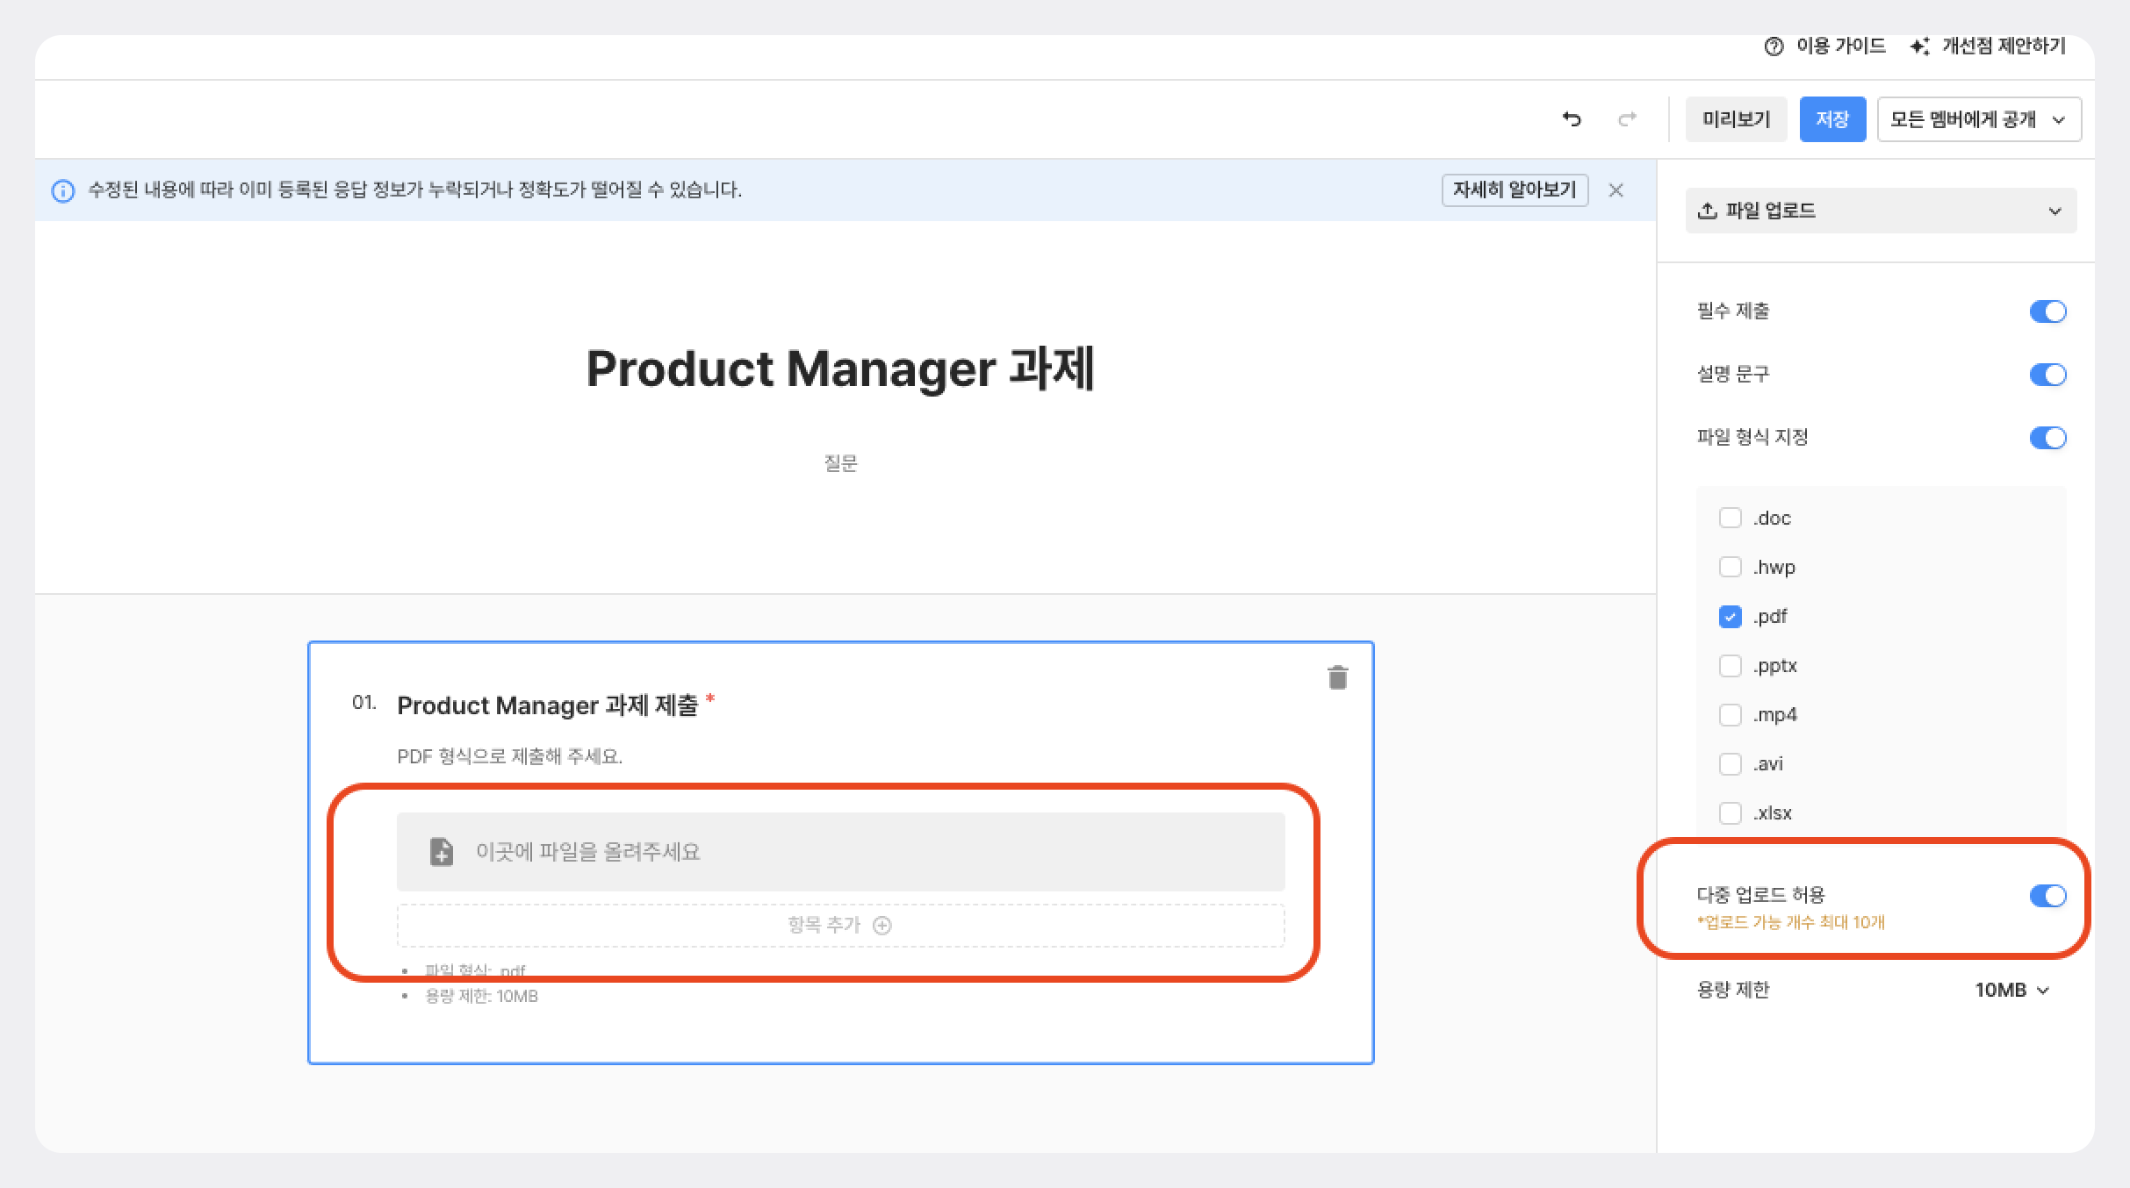Delete question with the trash icon
The image size is (2130, 1188).
[1337, 677]
